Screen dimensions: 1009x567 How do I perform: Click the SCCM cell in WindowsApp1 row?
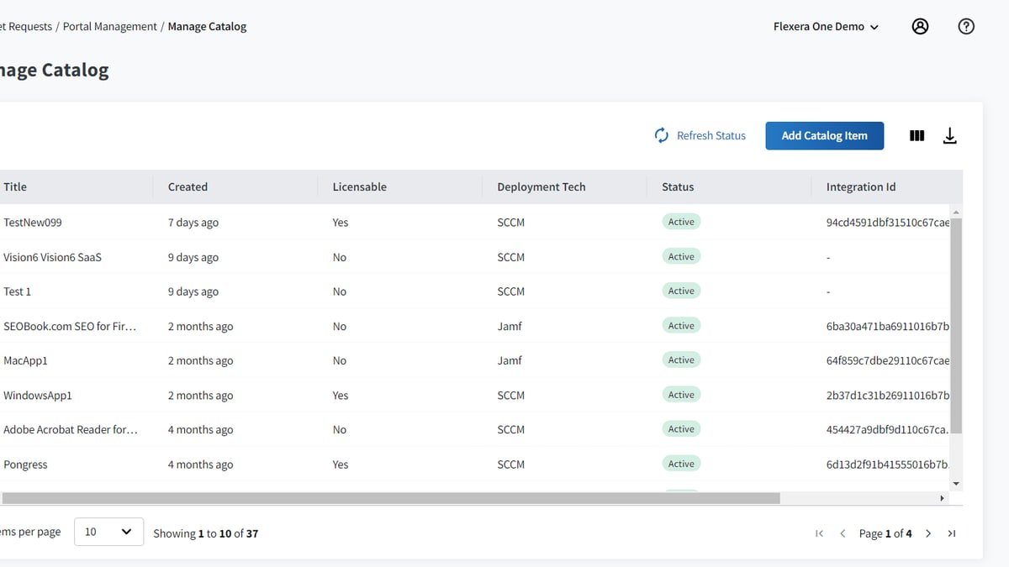click(511, 395)
